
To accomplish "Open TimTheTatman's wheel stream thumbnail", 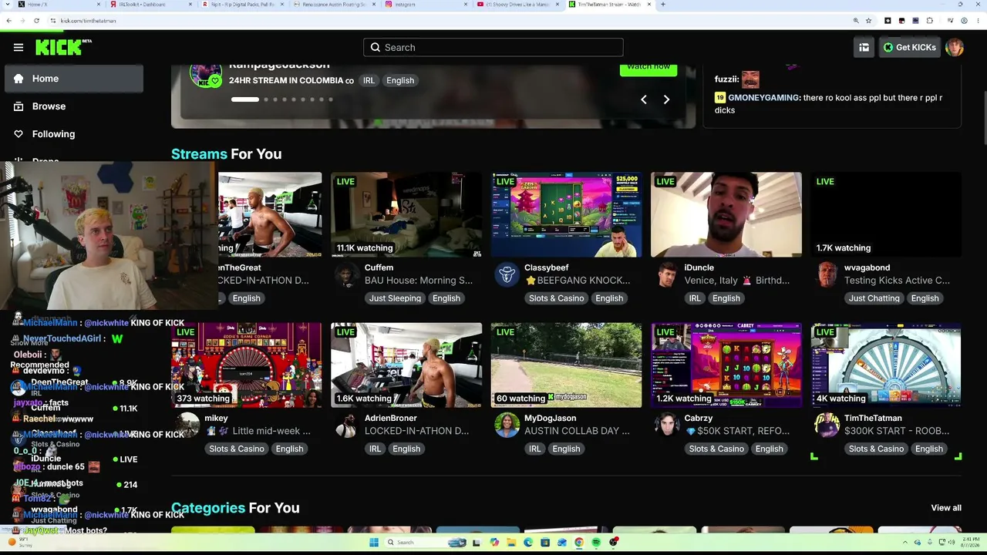I will 886,365.
